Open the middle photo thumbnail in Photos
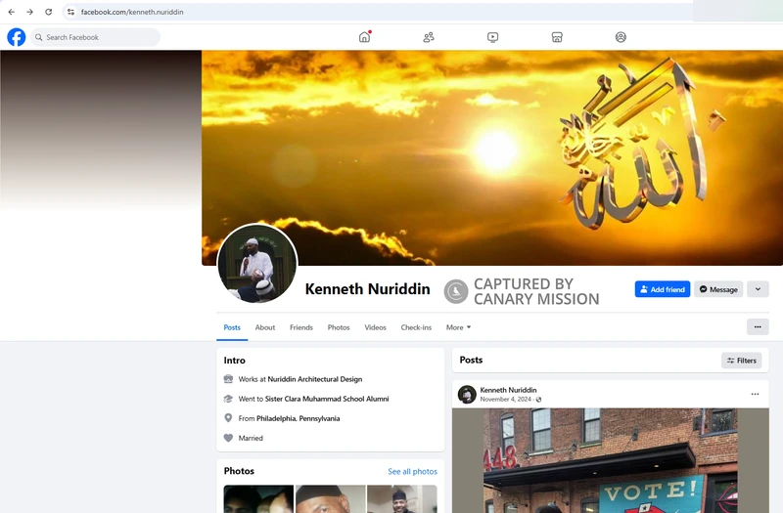Image resolution: width=783 pixels, height=513 pixels. coord(330,499)
